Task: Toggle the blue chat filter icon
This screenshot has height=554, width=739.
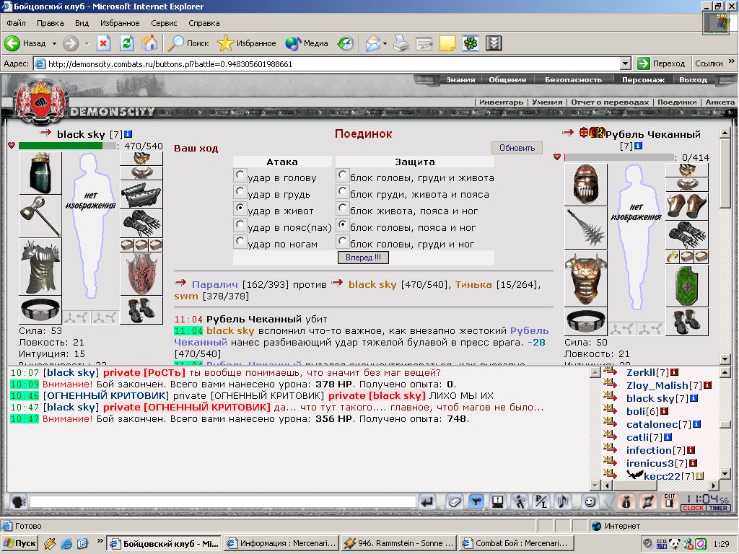Action: click(x=476, y=502)
